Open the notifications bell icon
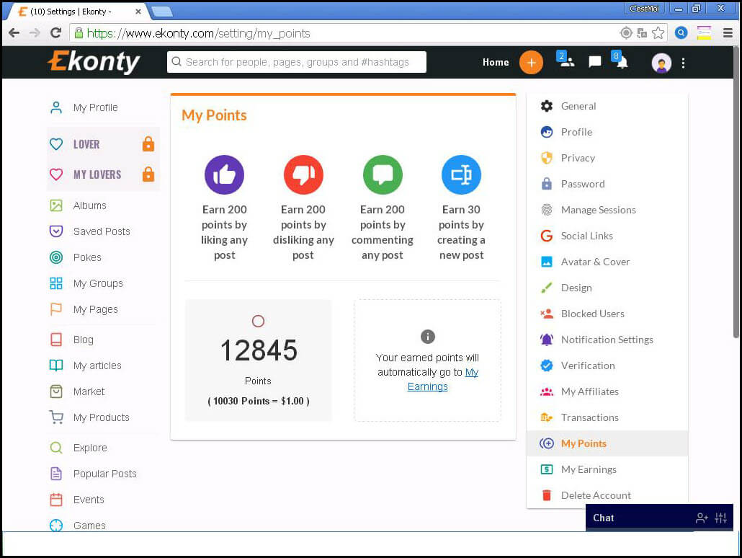The image size is (742, 558). (x=621, y=63)
